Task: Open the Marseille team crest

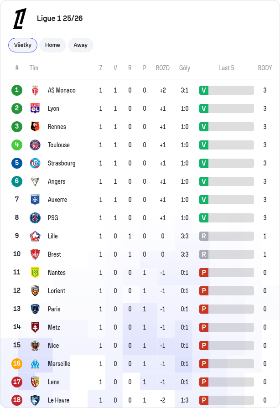Action: (x=35, y=364)
